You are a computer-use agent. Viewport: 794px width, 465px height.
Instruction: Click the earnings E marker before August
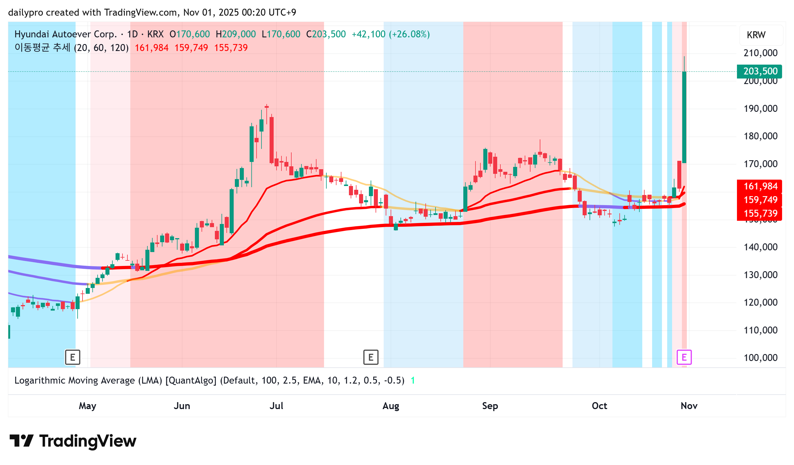[371, 357]
